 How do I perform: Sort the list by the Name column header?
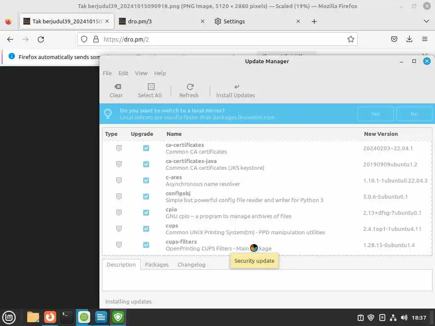[x=174, y=134]
